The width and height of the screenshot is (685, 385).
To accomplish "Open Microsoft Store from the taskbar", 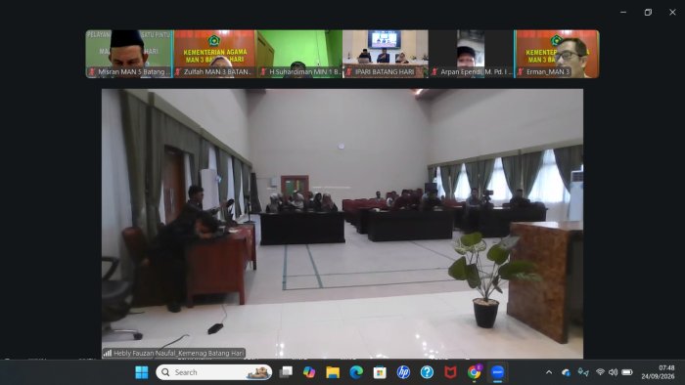I will pos(380,372).
